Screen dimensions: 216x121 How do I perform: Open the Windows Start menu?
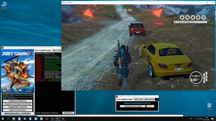click(3, 119)
